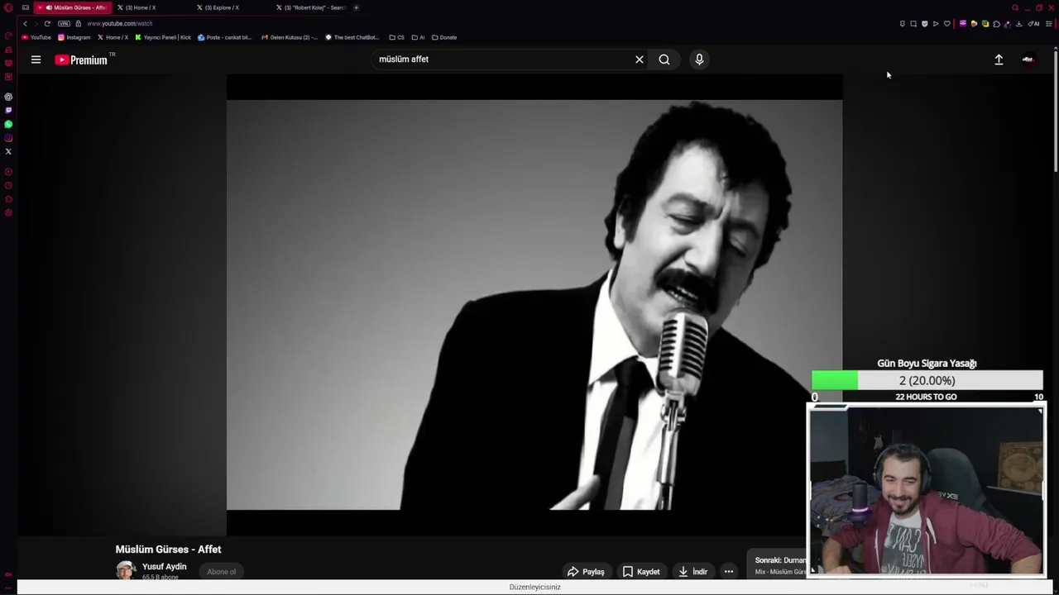The width and height of the screenshot is (1059, 595).
Task: Click the İndir download button
Action: click(693, 571)
